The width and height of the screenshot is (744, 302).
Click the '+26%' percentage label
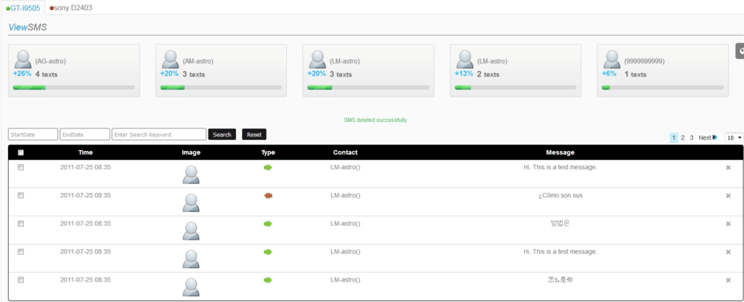tap(22, 74)
